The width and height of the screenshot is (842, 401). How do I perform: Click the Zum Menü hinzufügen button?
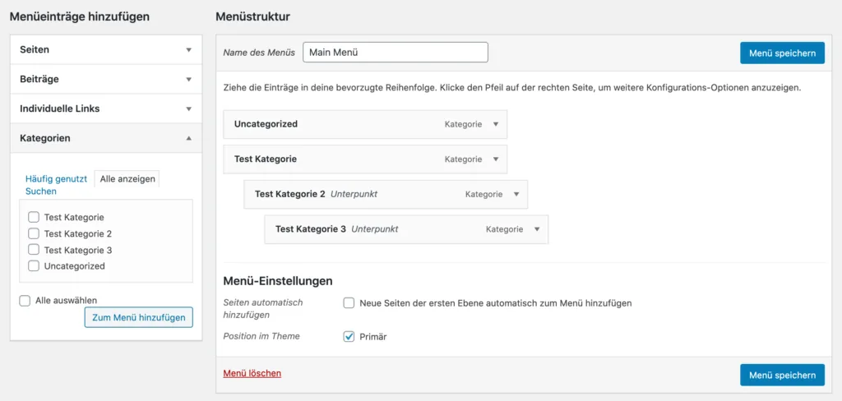point(138,317)
